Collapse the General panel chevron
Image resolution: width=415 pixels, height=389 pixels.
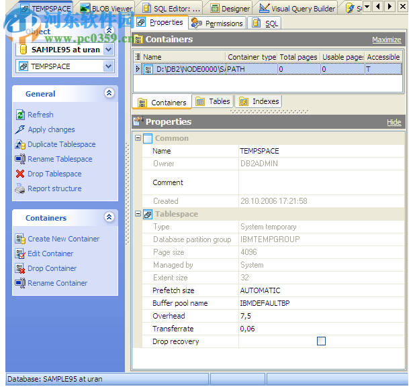click(x=109, y=93)
